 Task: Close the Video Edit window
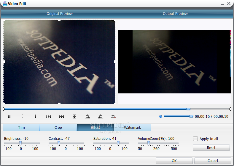(x=229, y=4)
